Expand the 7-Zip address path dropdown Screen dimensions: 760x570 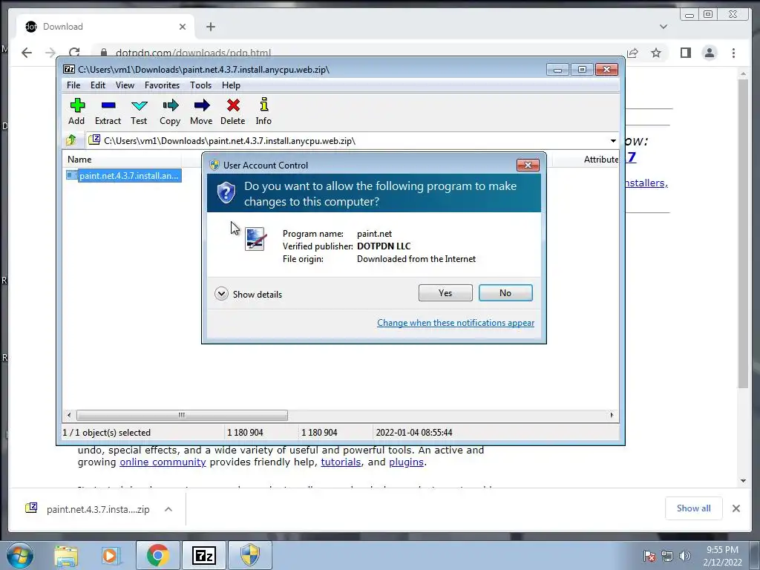pyautogui.click(x=613, y=141)
